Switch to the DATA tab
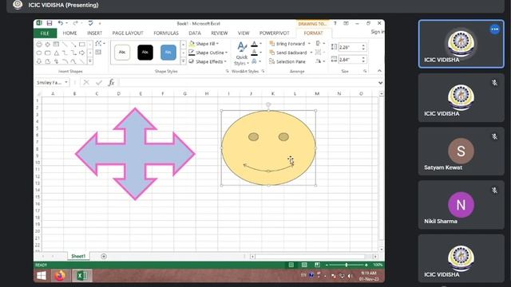The image size is (511, 287). click(x=195, y=33)
